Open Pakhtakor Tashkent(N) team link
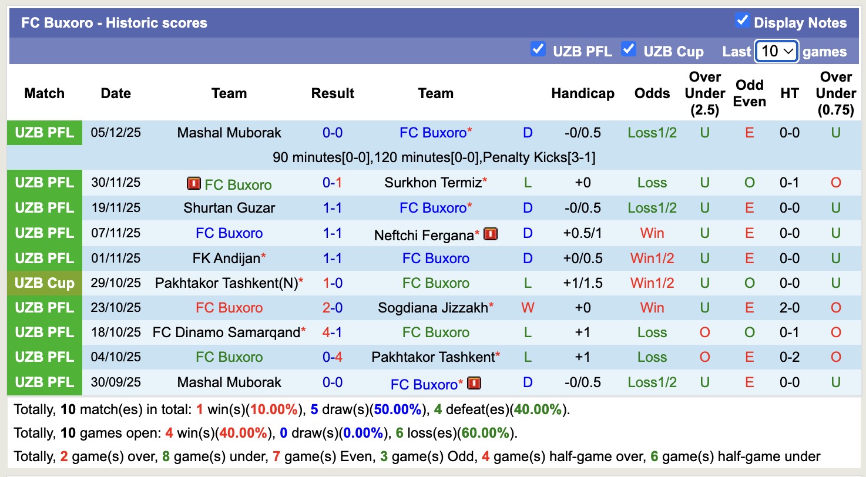The height and width of the screenshot is (477, 866). click(x=226, y=283)
